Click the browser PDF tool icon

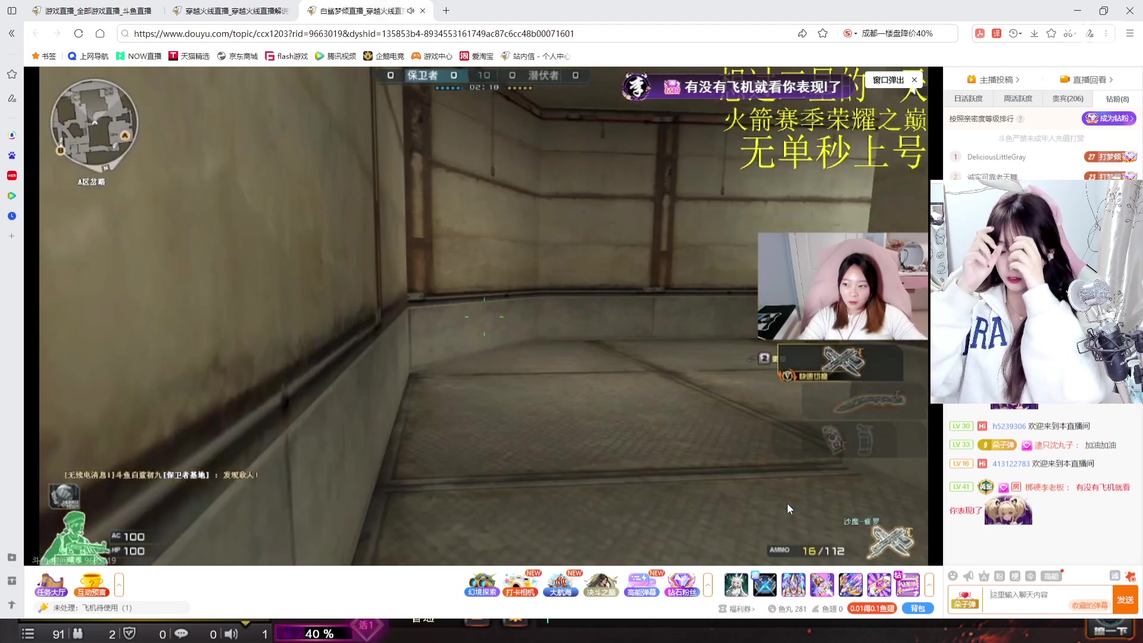[980, 33]
